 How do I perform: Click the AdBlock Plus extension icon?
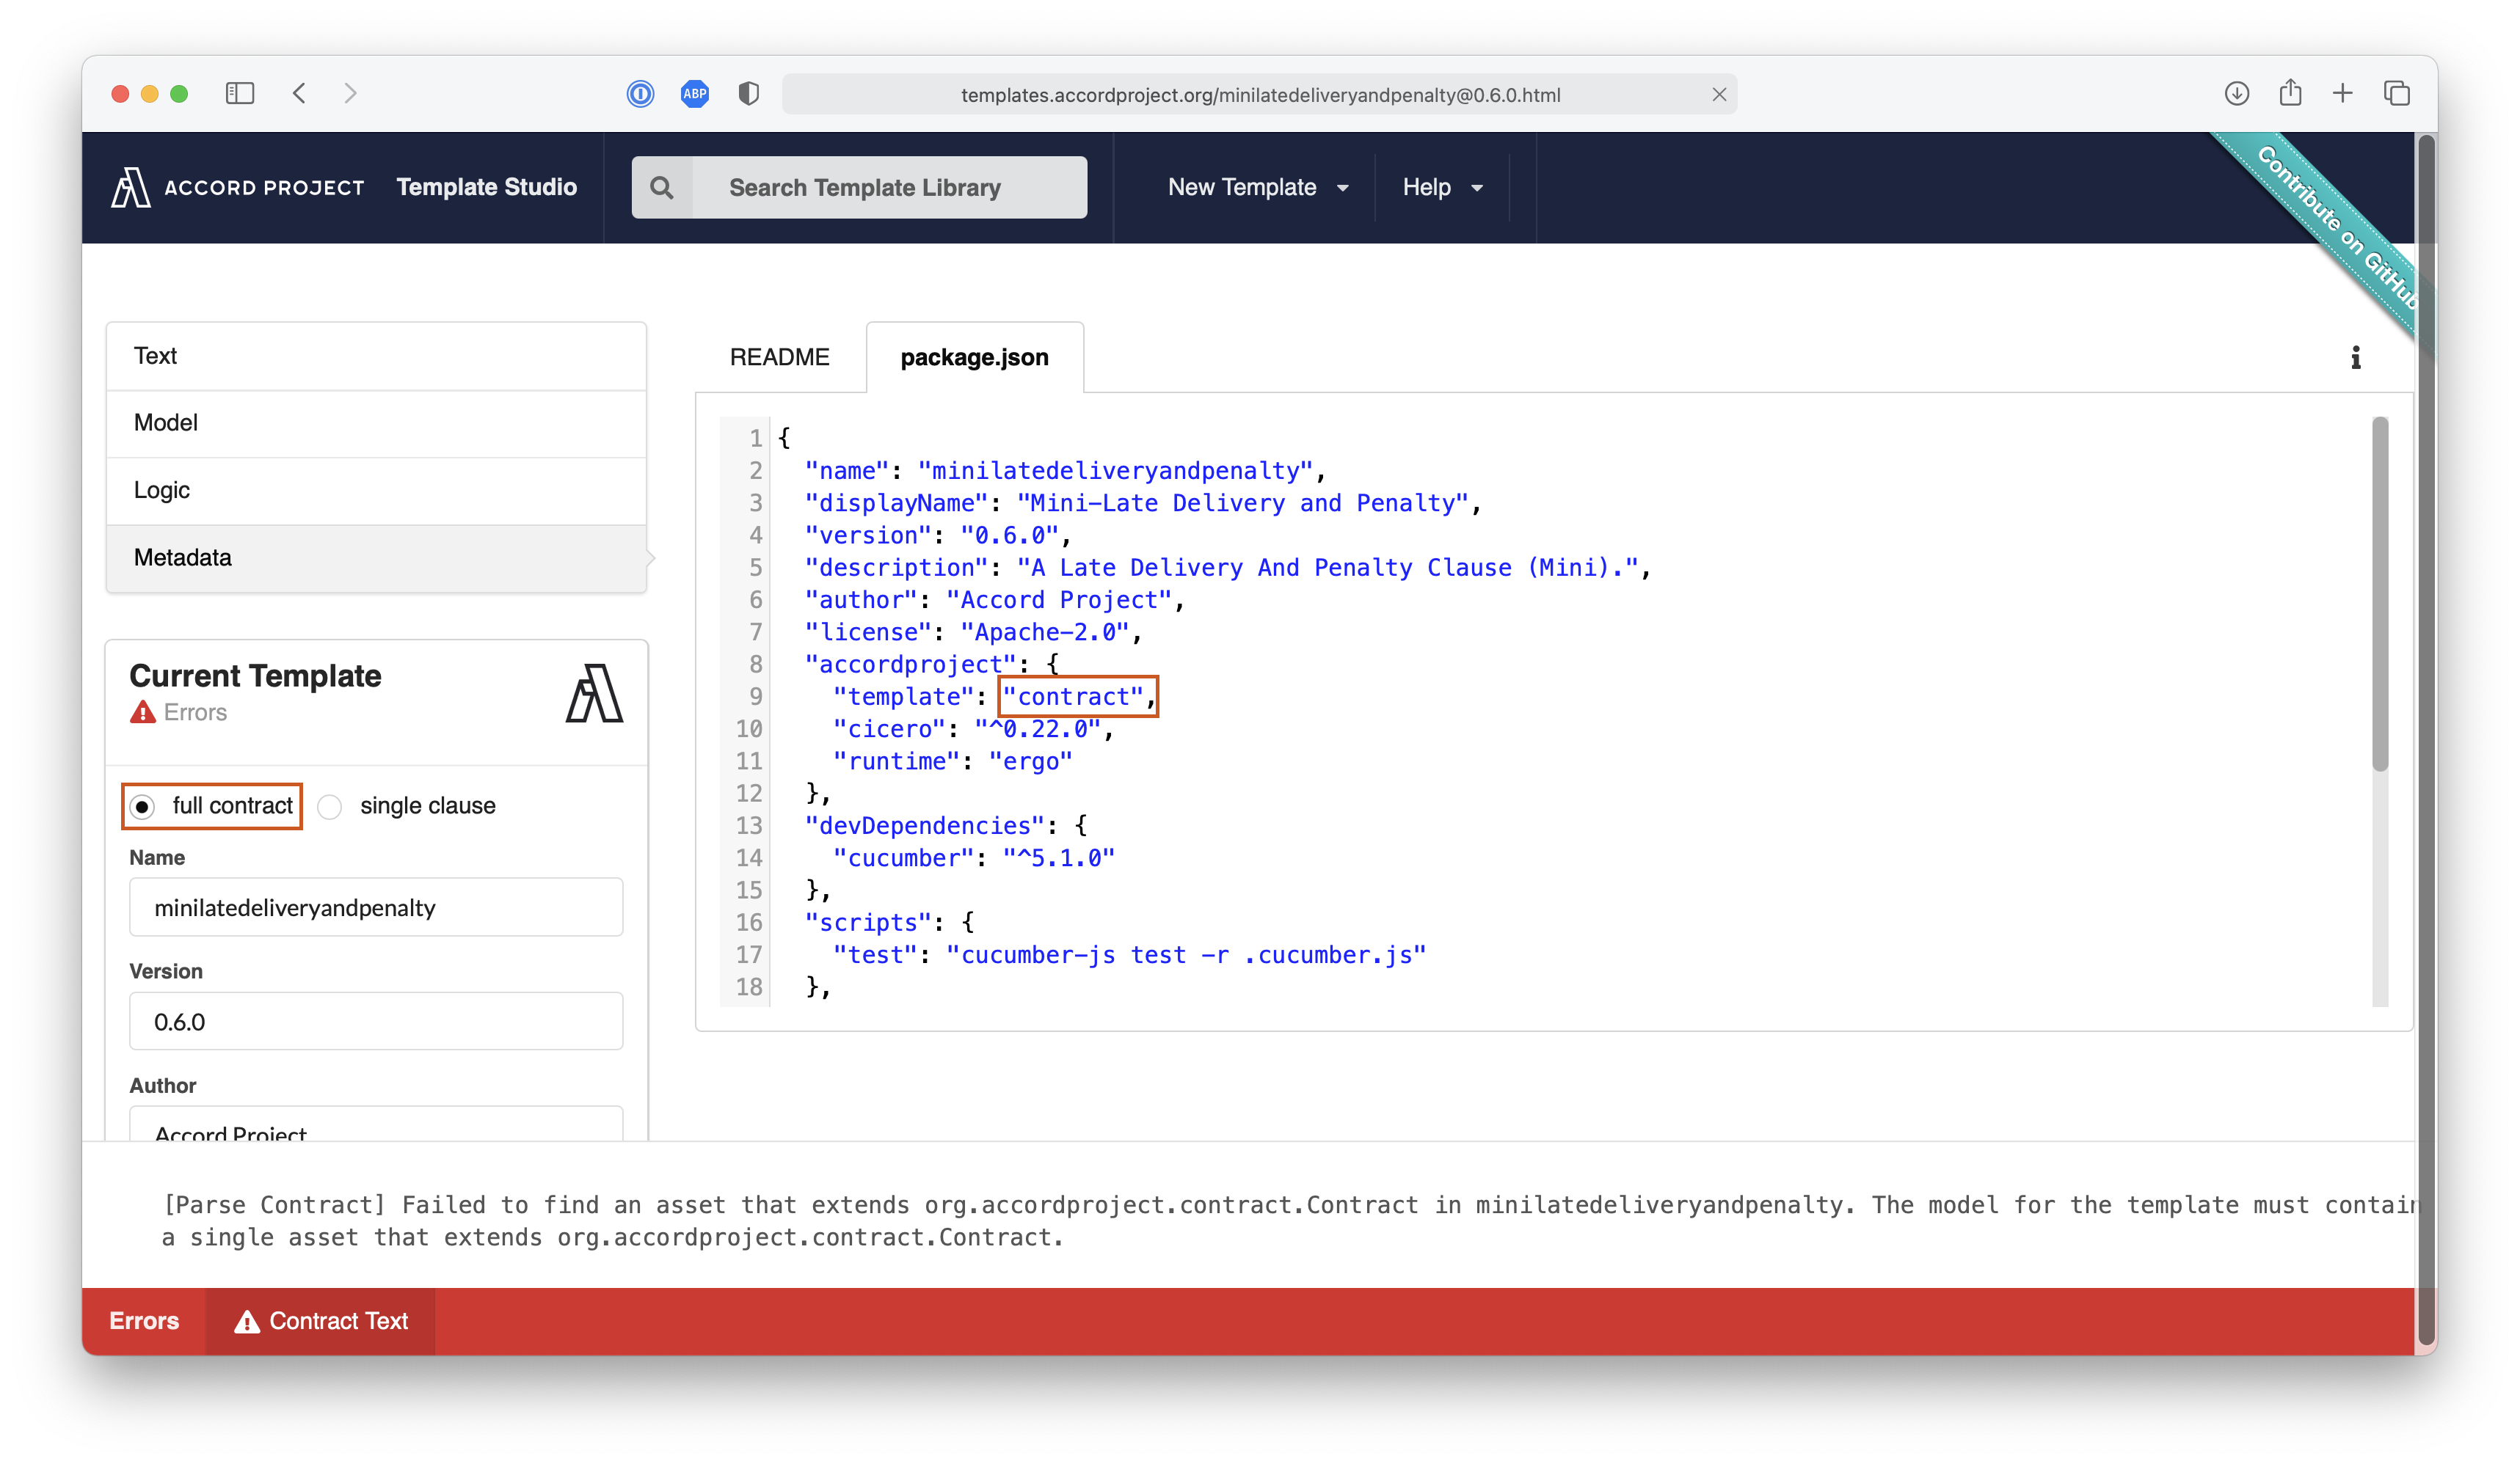point(694,94)
